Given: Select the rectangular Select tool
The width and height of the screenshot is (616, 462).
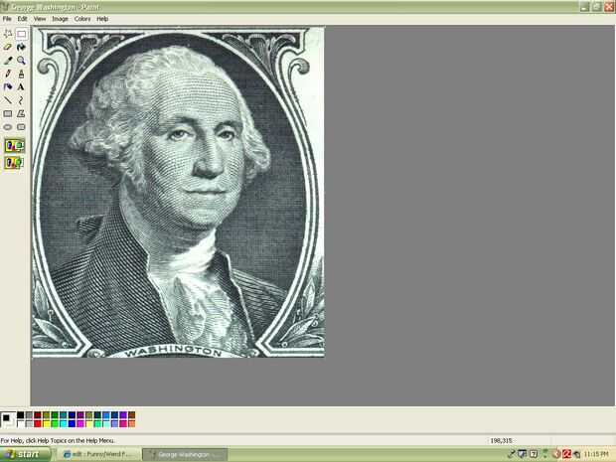Looking at the screenshot, I should point(21,34).
